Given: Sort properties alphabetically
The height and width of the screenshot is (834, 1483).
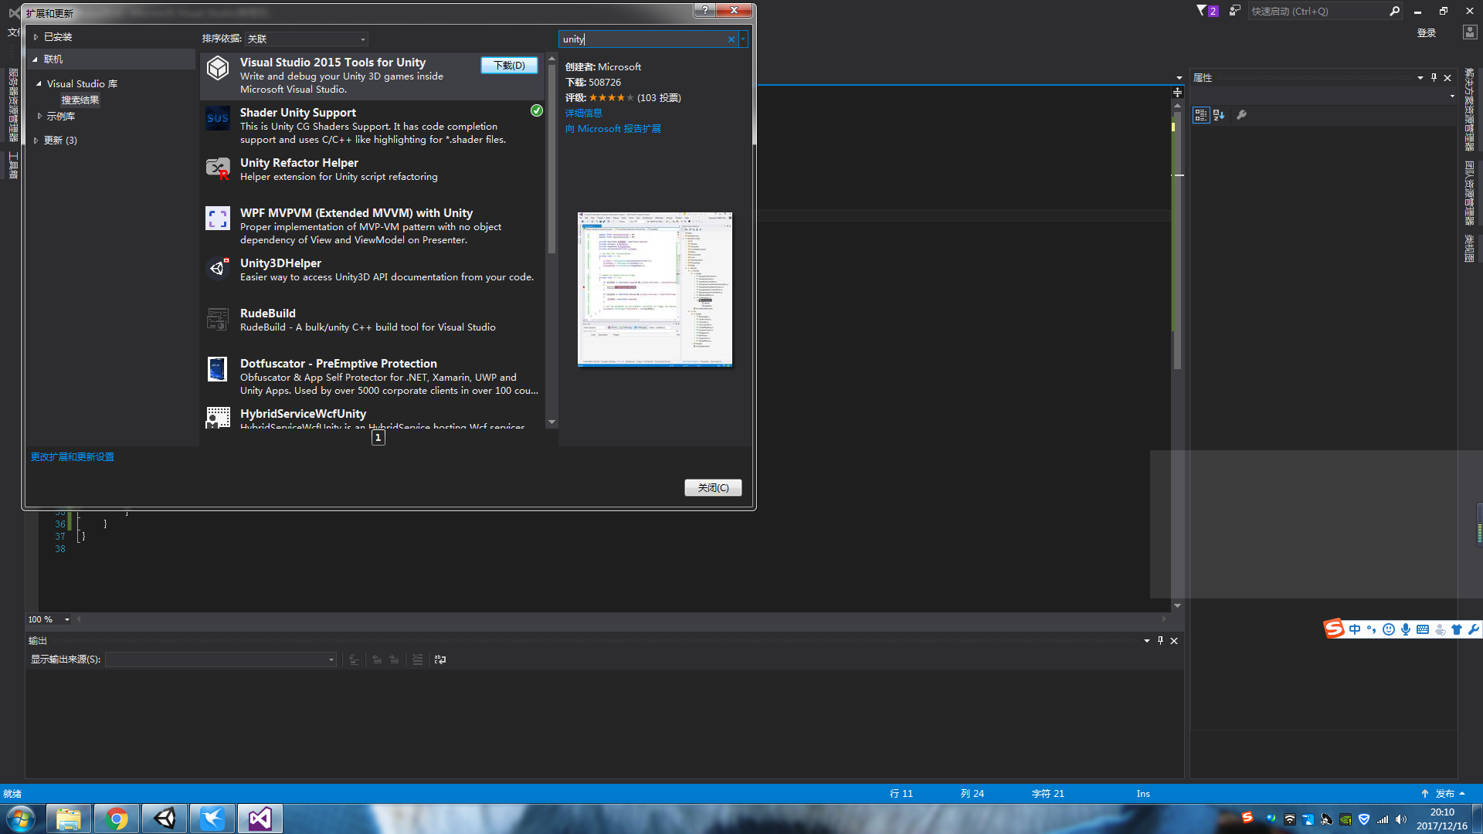Looking at the screenshot, I should 1219,115.
